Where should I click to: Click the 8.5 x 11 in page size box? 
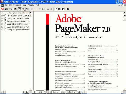pos(71,92)
